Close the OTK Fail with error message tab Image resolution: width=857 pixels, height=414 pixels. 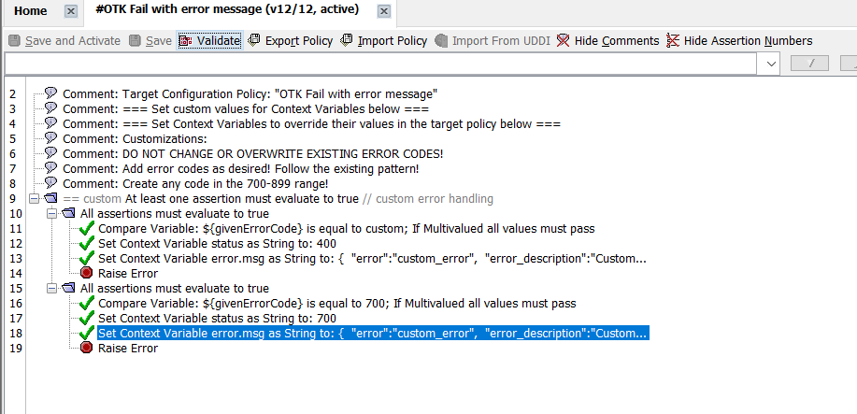click(384, 11)
